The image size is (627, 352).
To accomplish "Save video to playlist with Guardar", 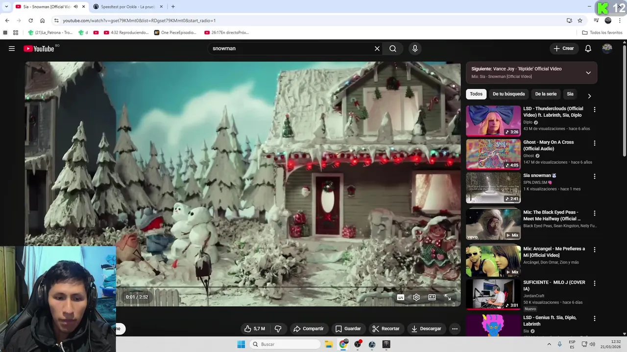I will 348,329.
